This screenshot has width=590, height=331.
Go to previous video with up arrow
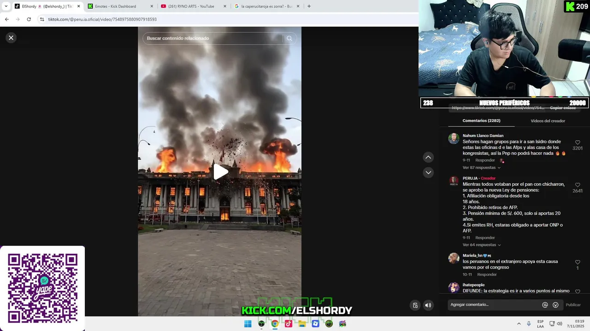click(x=428, y=157)
